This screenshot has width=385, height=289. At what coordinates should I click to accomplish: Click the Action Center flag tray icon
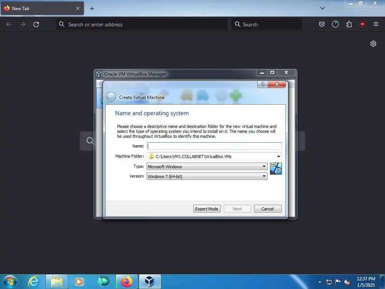(x=338, y=282)
